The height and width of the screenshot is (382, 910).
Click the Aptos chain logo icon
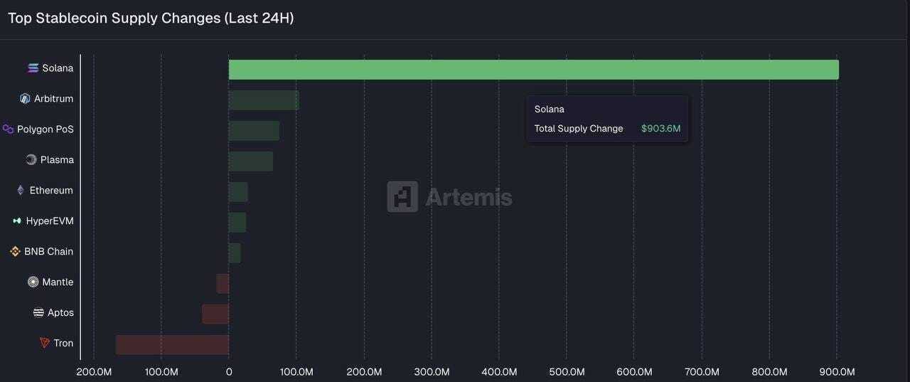point(38,313)
